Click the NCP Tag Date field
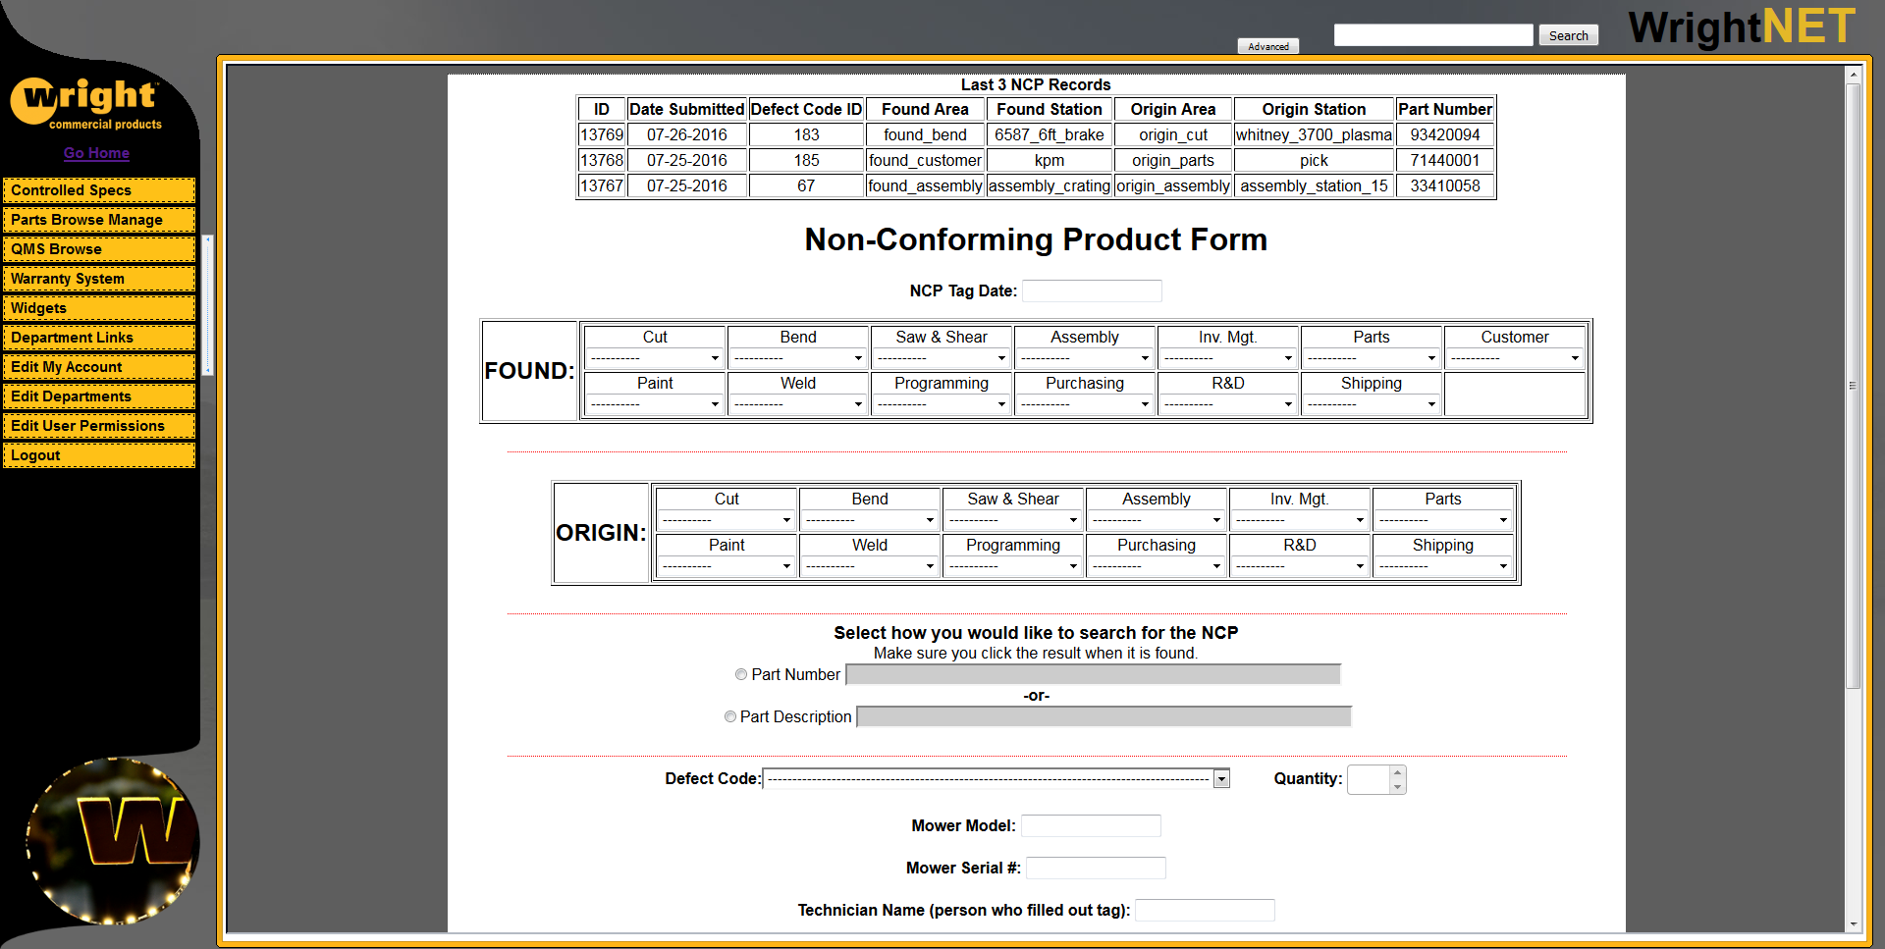The width and height of the screenshot is (1885, 949). pyautogui.click(x=1092, y=290)
